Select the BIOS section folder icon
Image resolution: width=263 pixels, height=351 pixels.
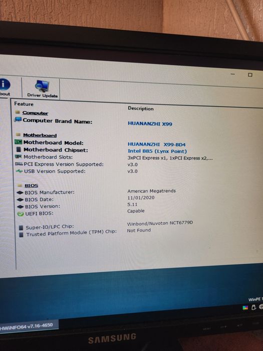point(20,186)
